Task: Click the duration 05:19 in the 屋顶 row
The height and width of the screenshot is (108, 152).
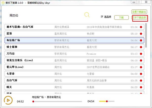Action: [134, 34]
